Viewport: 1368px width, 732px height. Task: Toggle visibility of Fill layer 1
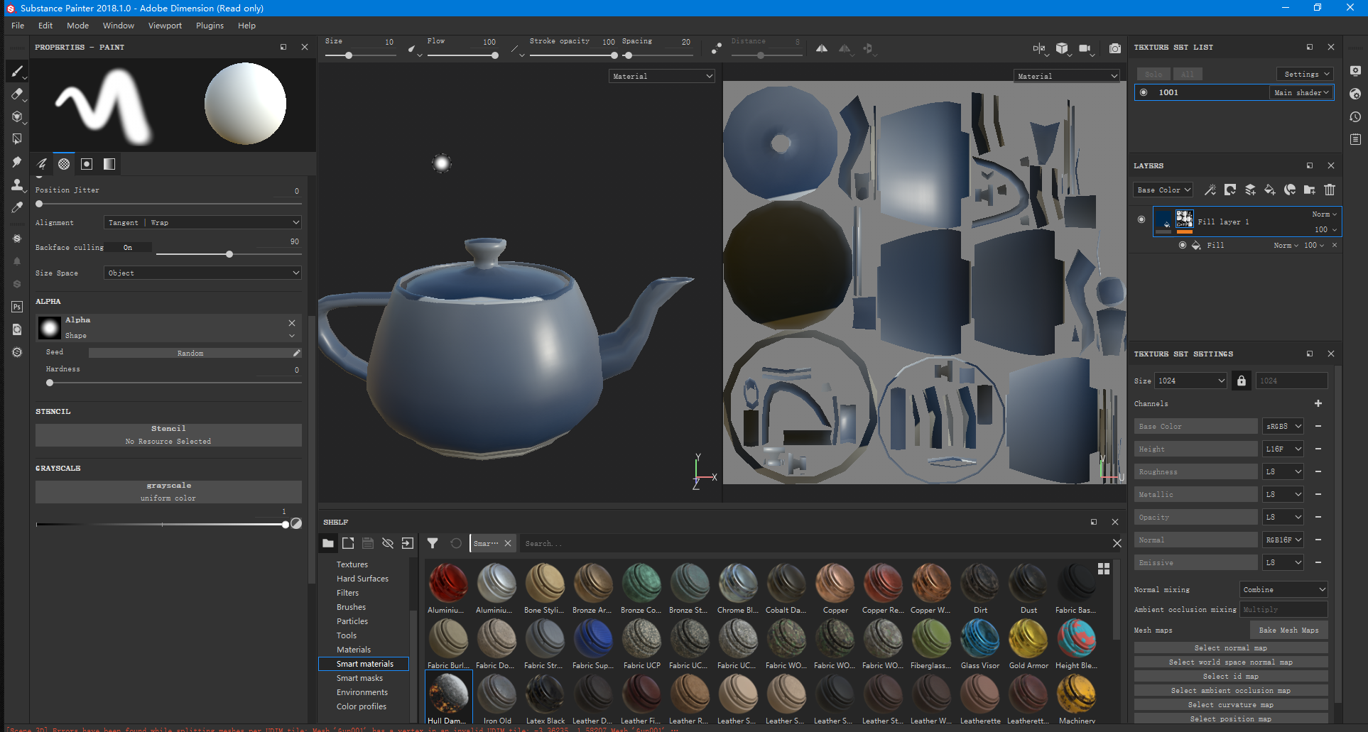click(x=1141, y=219)
